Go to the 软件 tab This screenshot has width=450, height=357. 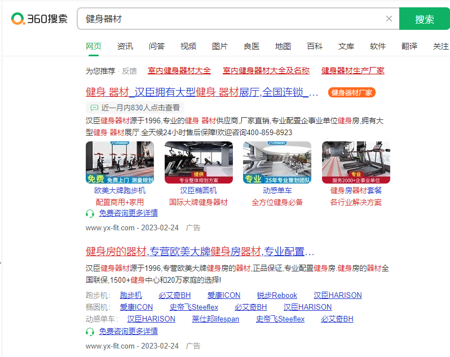(x=378, y=46)
